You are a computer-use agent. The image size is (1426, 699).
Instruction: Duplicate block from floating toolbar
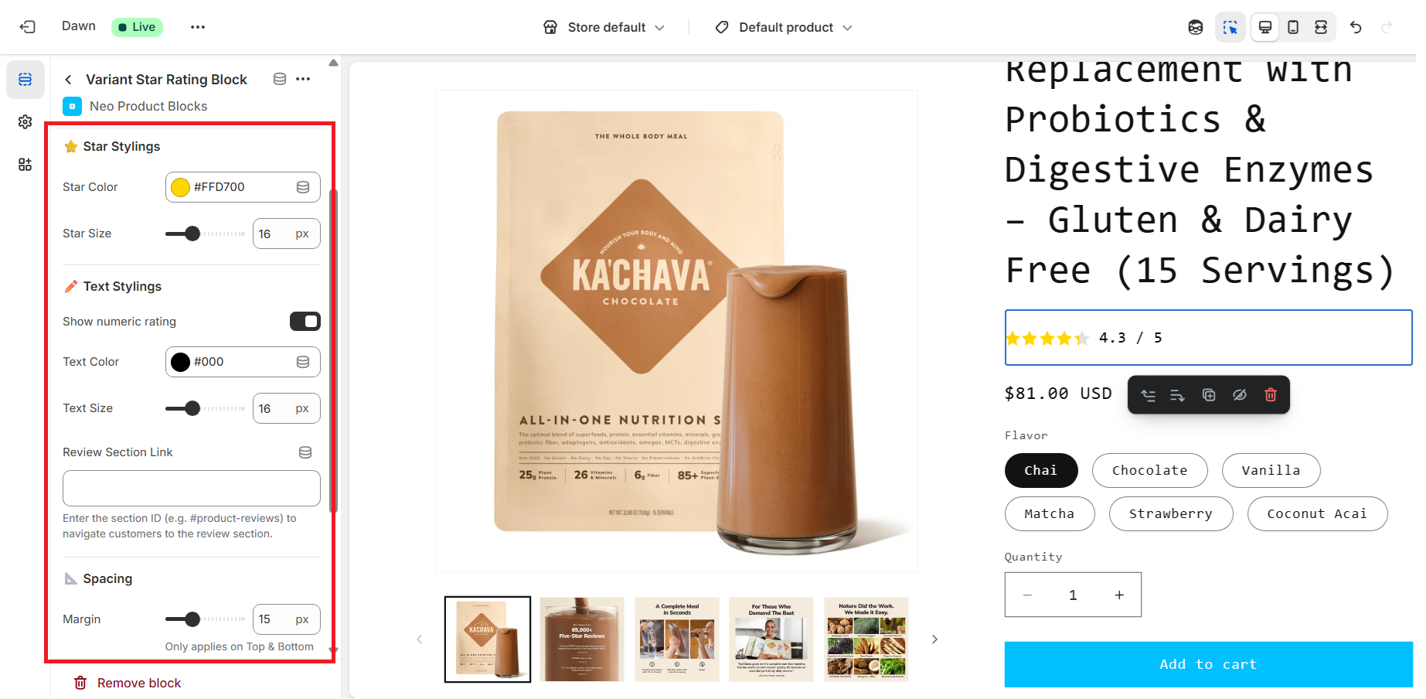1209,395
